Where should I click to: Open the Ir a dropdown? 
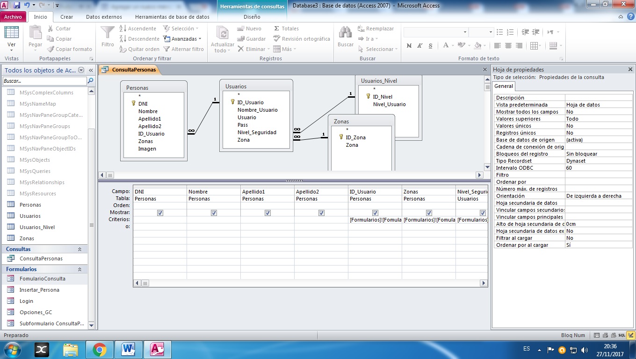coord(368,39)
